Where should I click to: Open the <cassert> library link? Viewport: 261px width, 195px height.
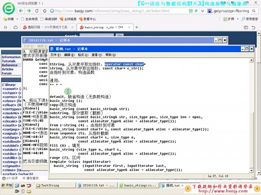[x=10, y=89]
